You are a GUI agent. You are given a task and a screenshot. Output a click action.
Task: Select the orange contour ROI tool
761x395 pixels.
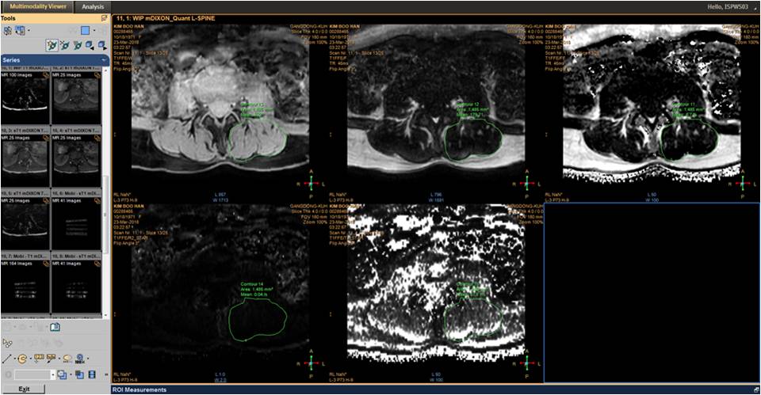pyautogui.click(x=22, y=359)
